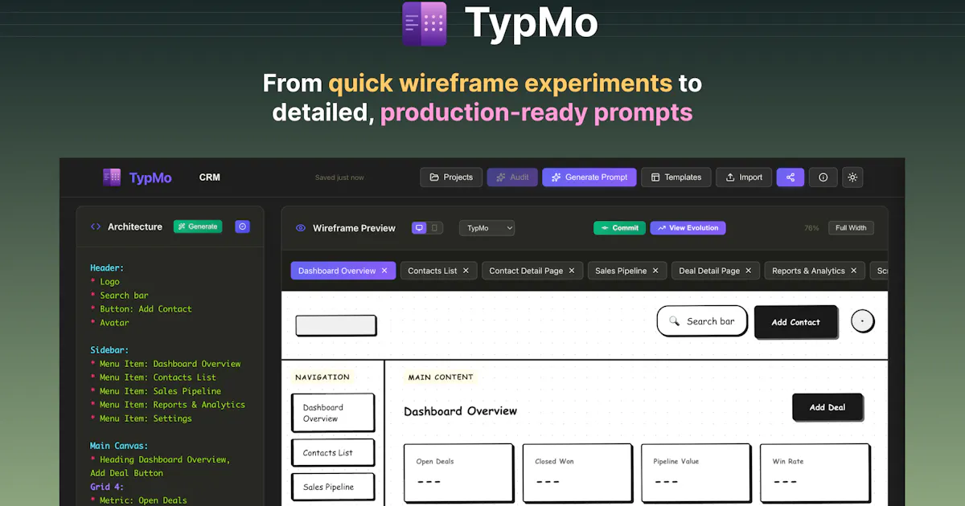Click 'Button: Add Contact' code line
Viewport: 965px width, 506px height.
(146, 309)
